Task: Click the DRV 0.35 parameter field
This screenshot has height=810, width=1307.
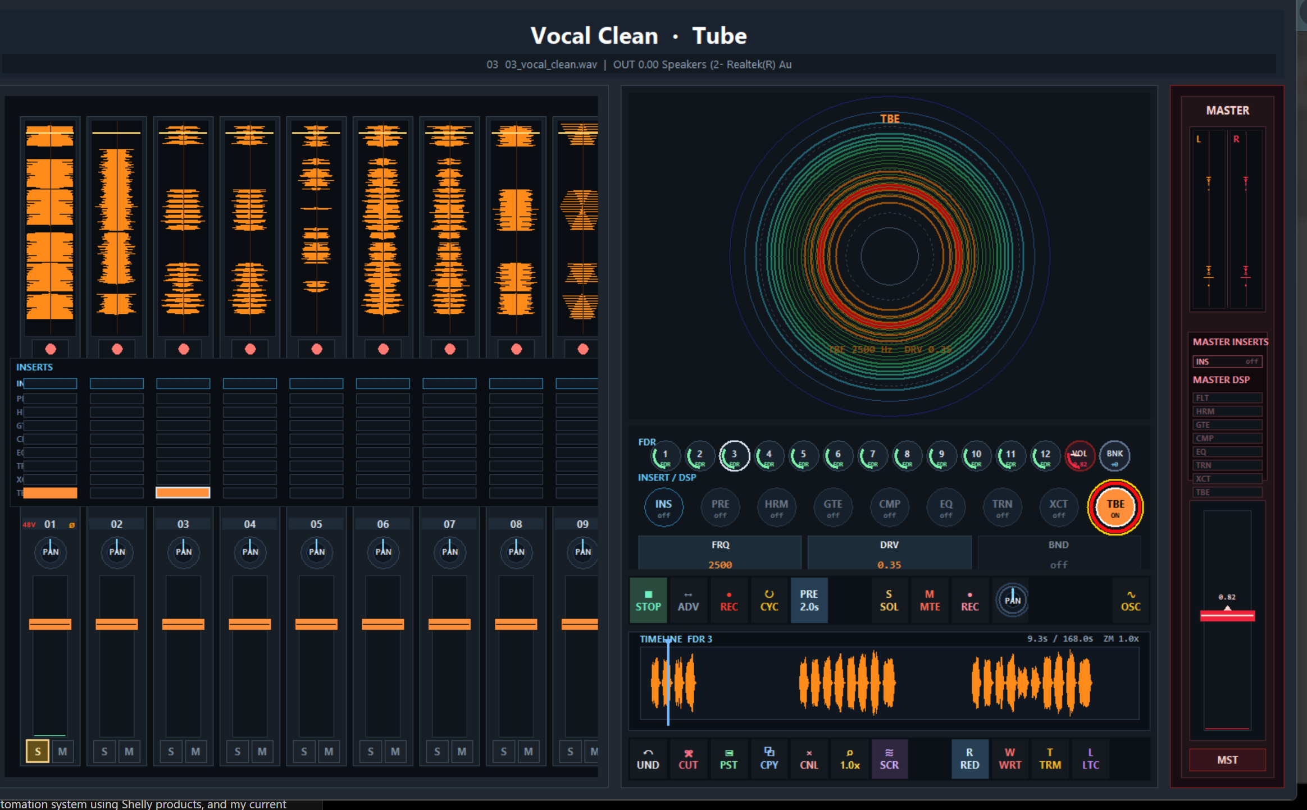Action: (889, 553)
